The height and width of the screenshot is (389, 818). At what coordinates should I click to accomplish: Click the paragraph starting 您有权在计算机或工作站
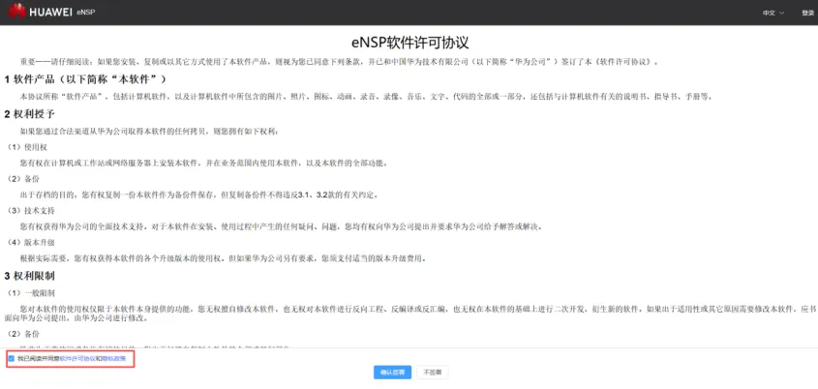tap(204, 164)
